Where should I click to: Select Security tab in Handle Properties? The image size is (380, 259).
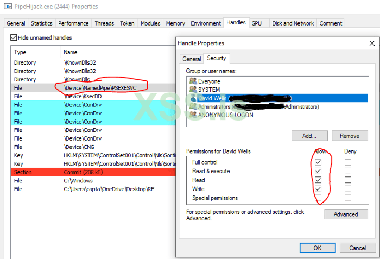click(217, 58)
